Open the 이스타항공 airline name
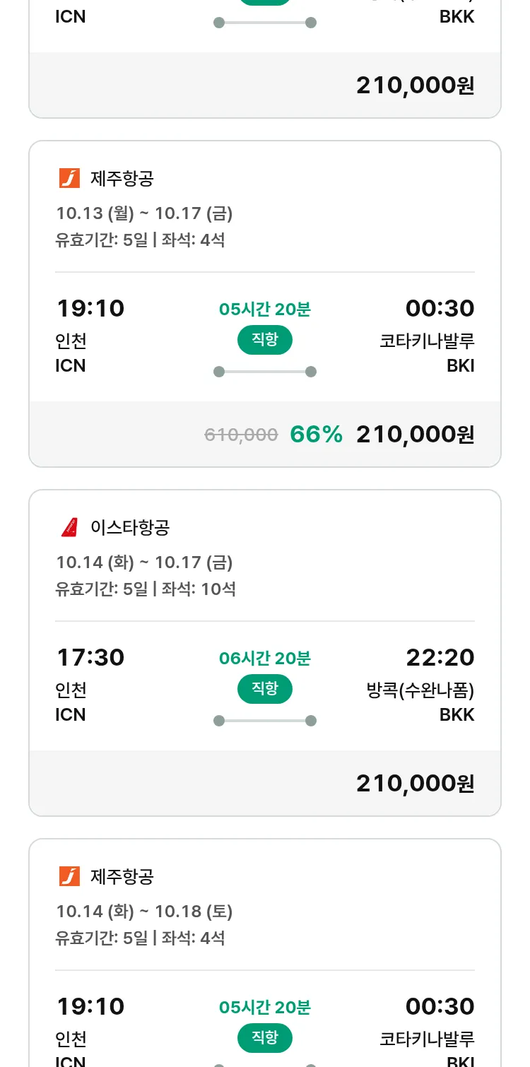The height and width of the screenshot is (1067, 530). point(130,527)
